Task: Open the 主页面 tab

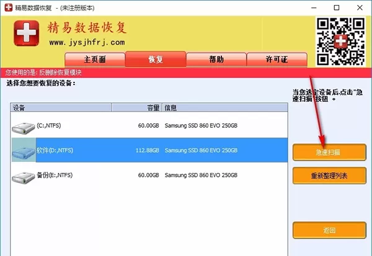Action: (95, 60)
